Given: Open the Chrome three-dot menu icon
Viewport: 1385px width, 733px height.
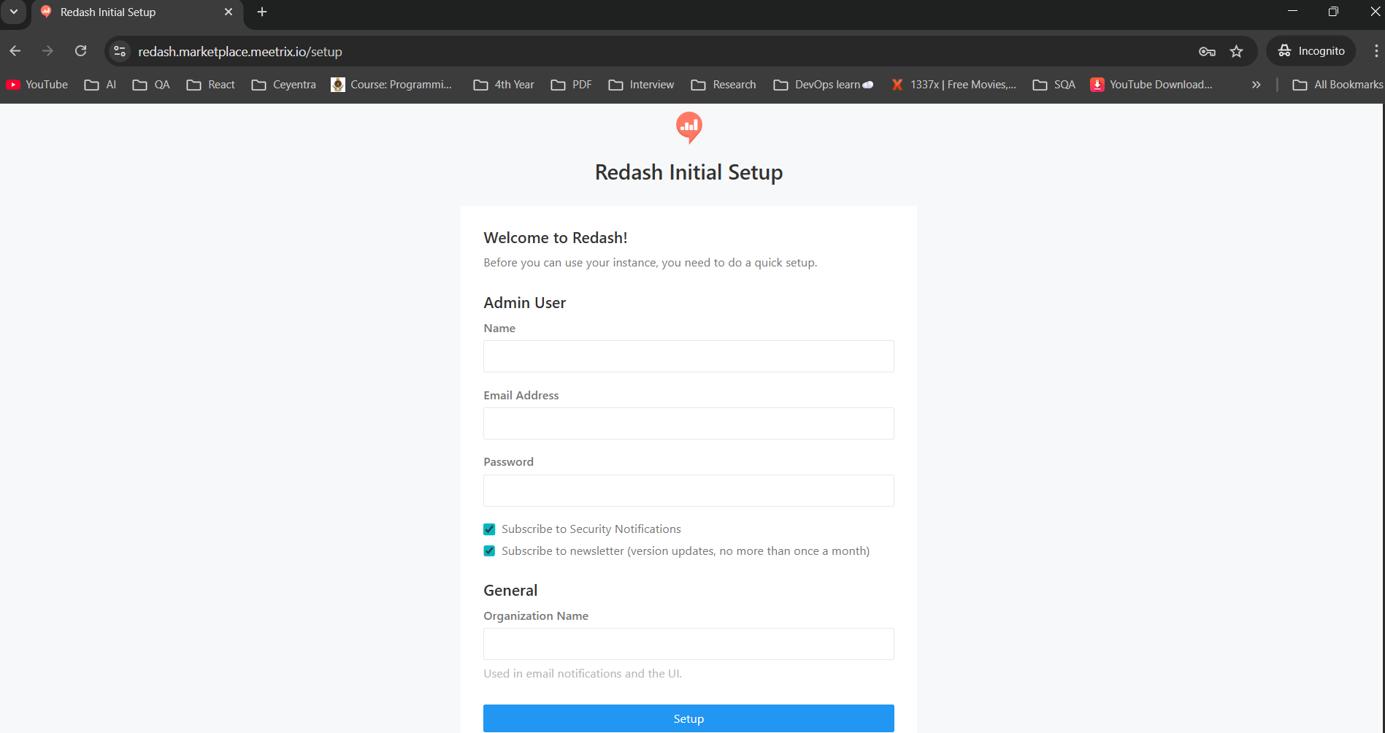Looking at the screenshot, I should coord(1376,51).
